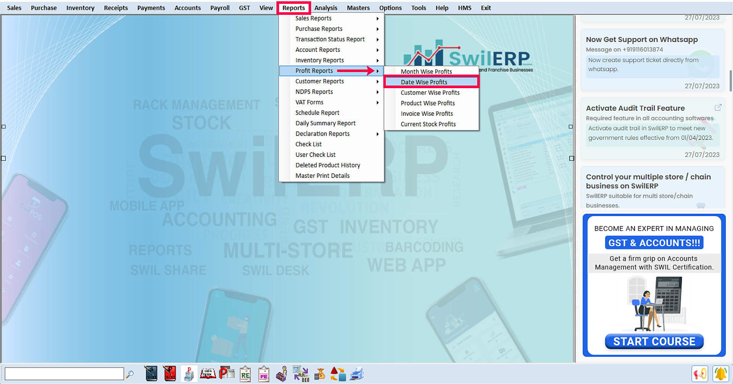The width and height of the screenshot is (733, 384).
Task: Open the Profit Reports menu item
Action: click(331, 71)
